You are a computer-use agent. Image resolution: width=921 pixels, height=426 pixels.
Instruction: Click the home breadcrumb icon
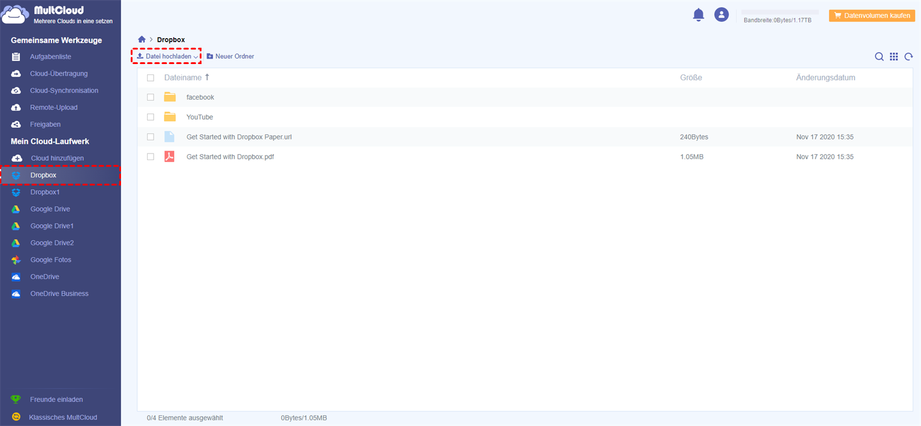pyautogui.click(x=142, y=39)
